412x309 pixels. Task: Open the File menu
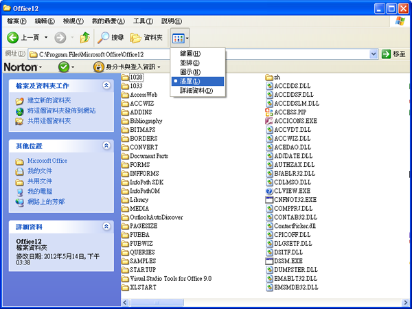16,21
